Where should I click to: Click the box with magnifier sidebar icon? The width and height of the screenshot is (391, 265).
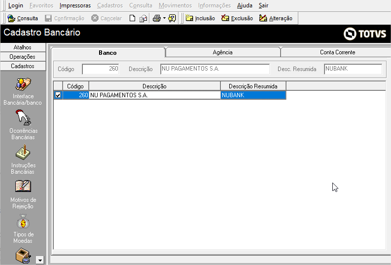(x=23, y=255)
